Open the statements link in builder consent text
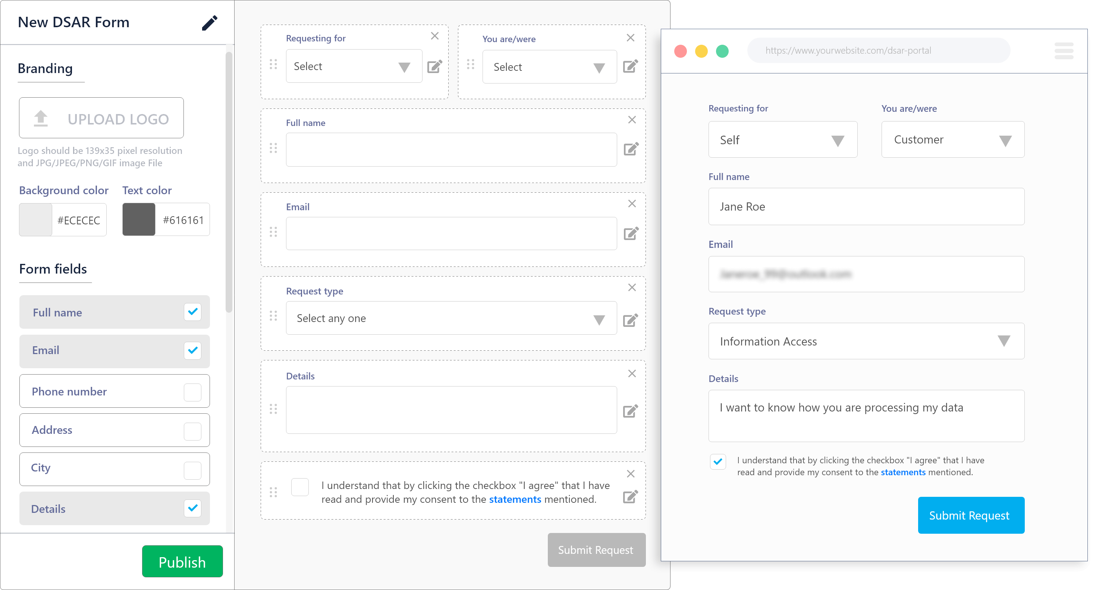This screenshot has height=590, width=1096. [x=515, y=499]
